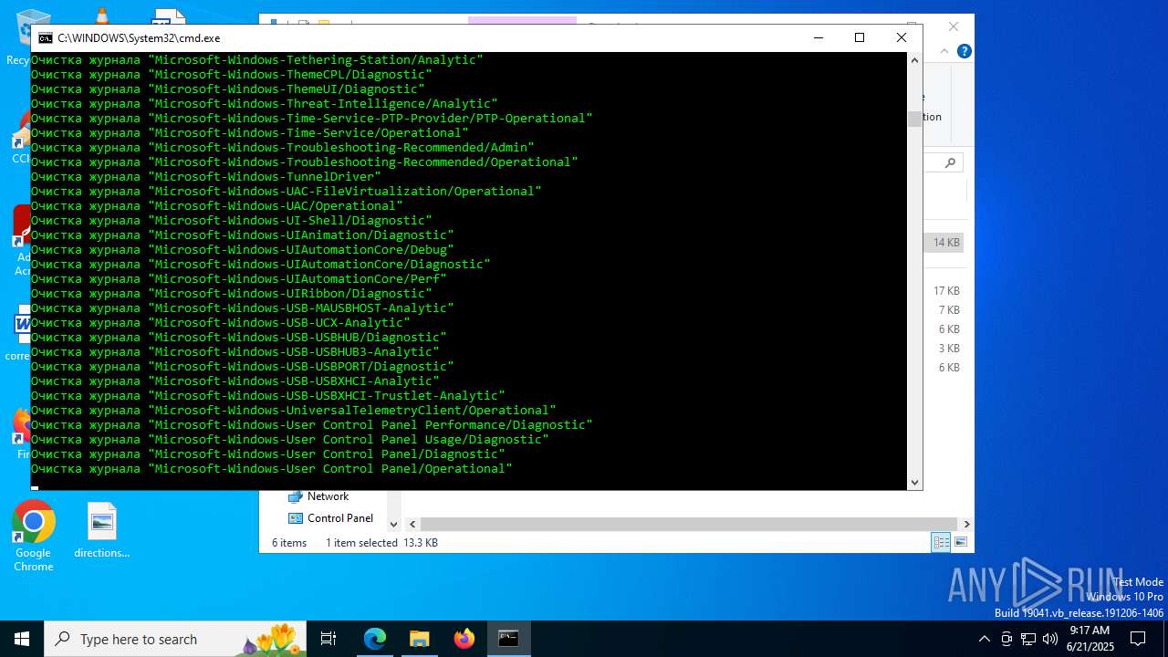Close the cmd.exe window
Viewport: 1168px width, 657px height.
(x=902, y=37)
